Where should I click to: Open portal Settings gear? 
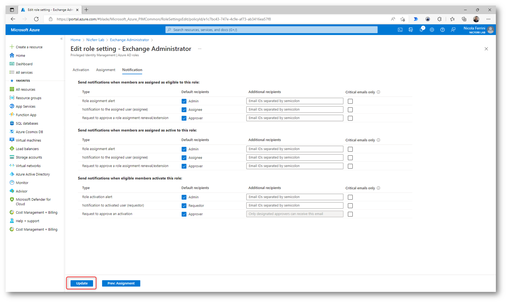432,30
